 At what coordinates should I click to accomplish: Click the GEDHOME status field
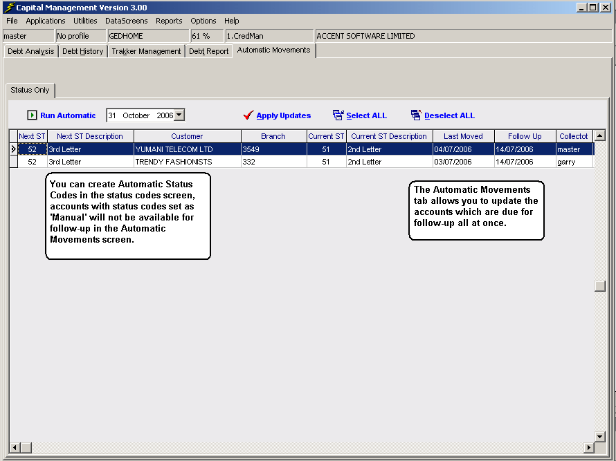pyautogui.click(x=149, y=36)
